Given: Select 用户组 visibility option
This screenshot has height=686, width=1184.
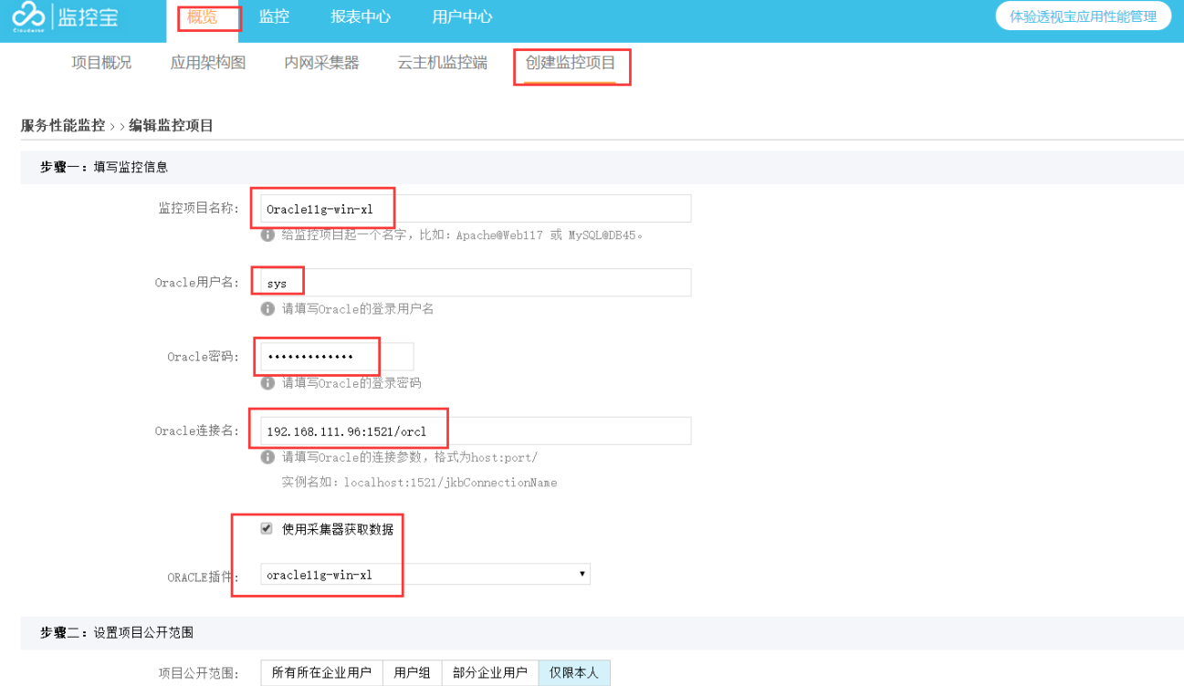Looking at the screenshot, I should click(413, 673).
